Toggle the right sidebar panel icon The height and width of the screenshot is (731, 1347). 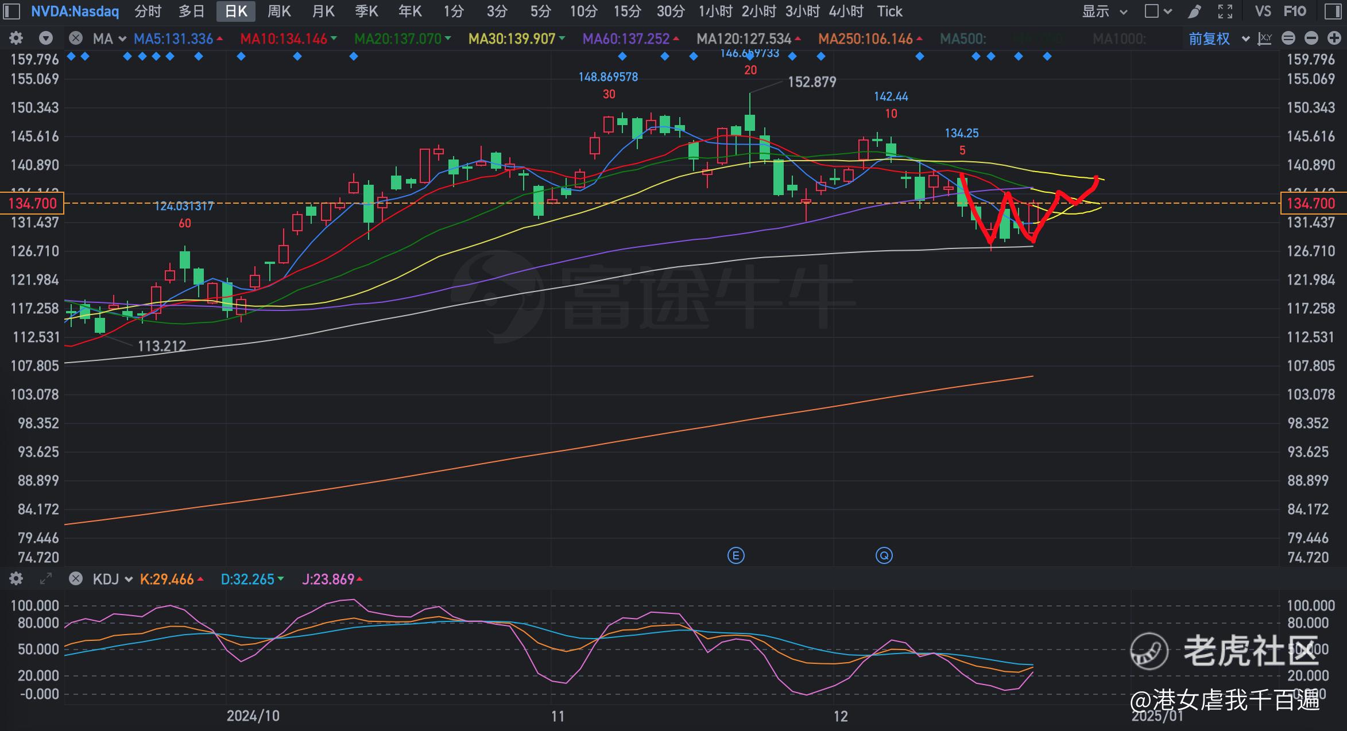1334,11
